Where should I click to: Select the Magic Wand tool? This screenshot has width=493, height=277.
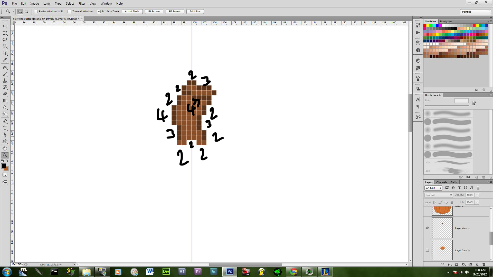(x=5, y=46)
